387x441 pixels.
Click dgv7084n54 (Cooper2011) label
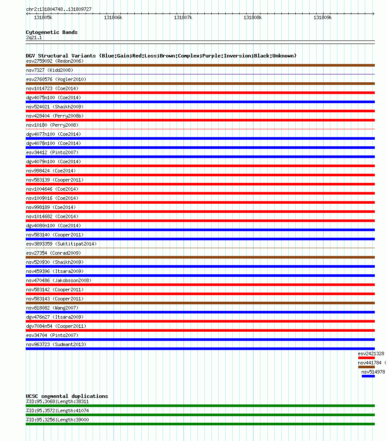[x=56, y=326]
